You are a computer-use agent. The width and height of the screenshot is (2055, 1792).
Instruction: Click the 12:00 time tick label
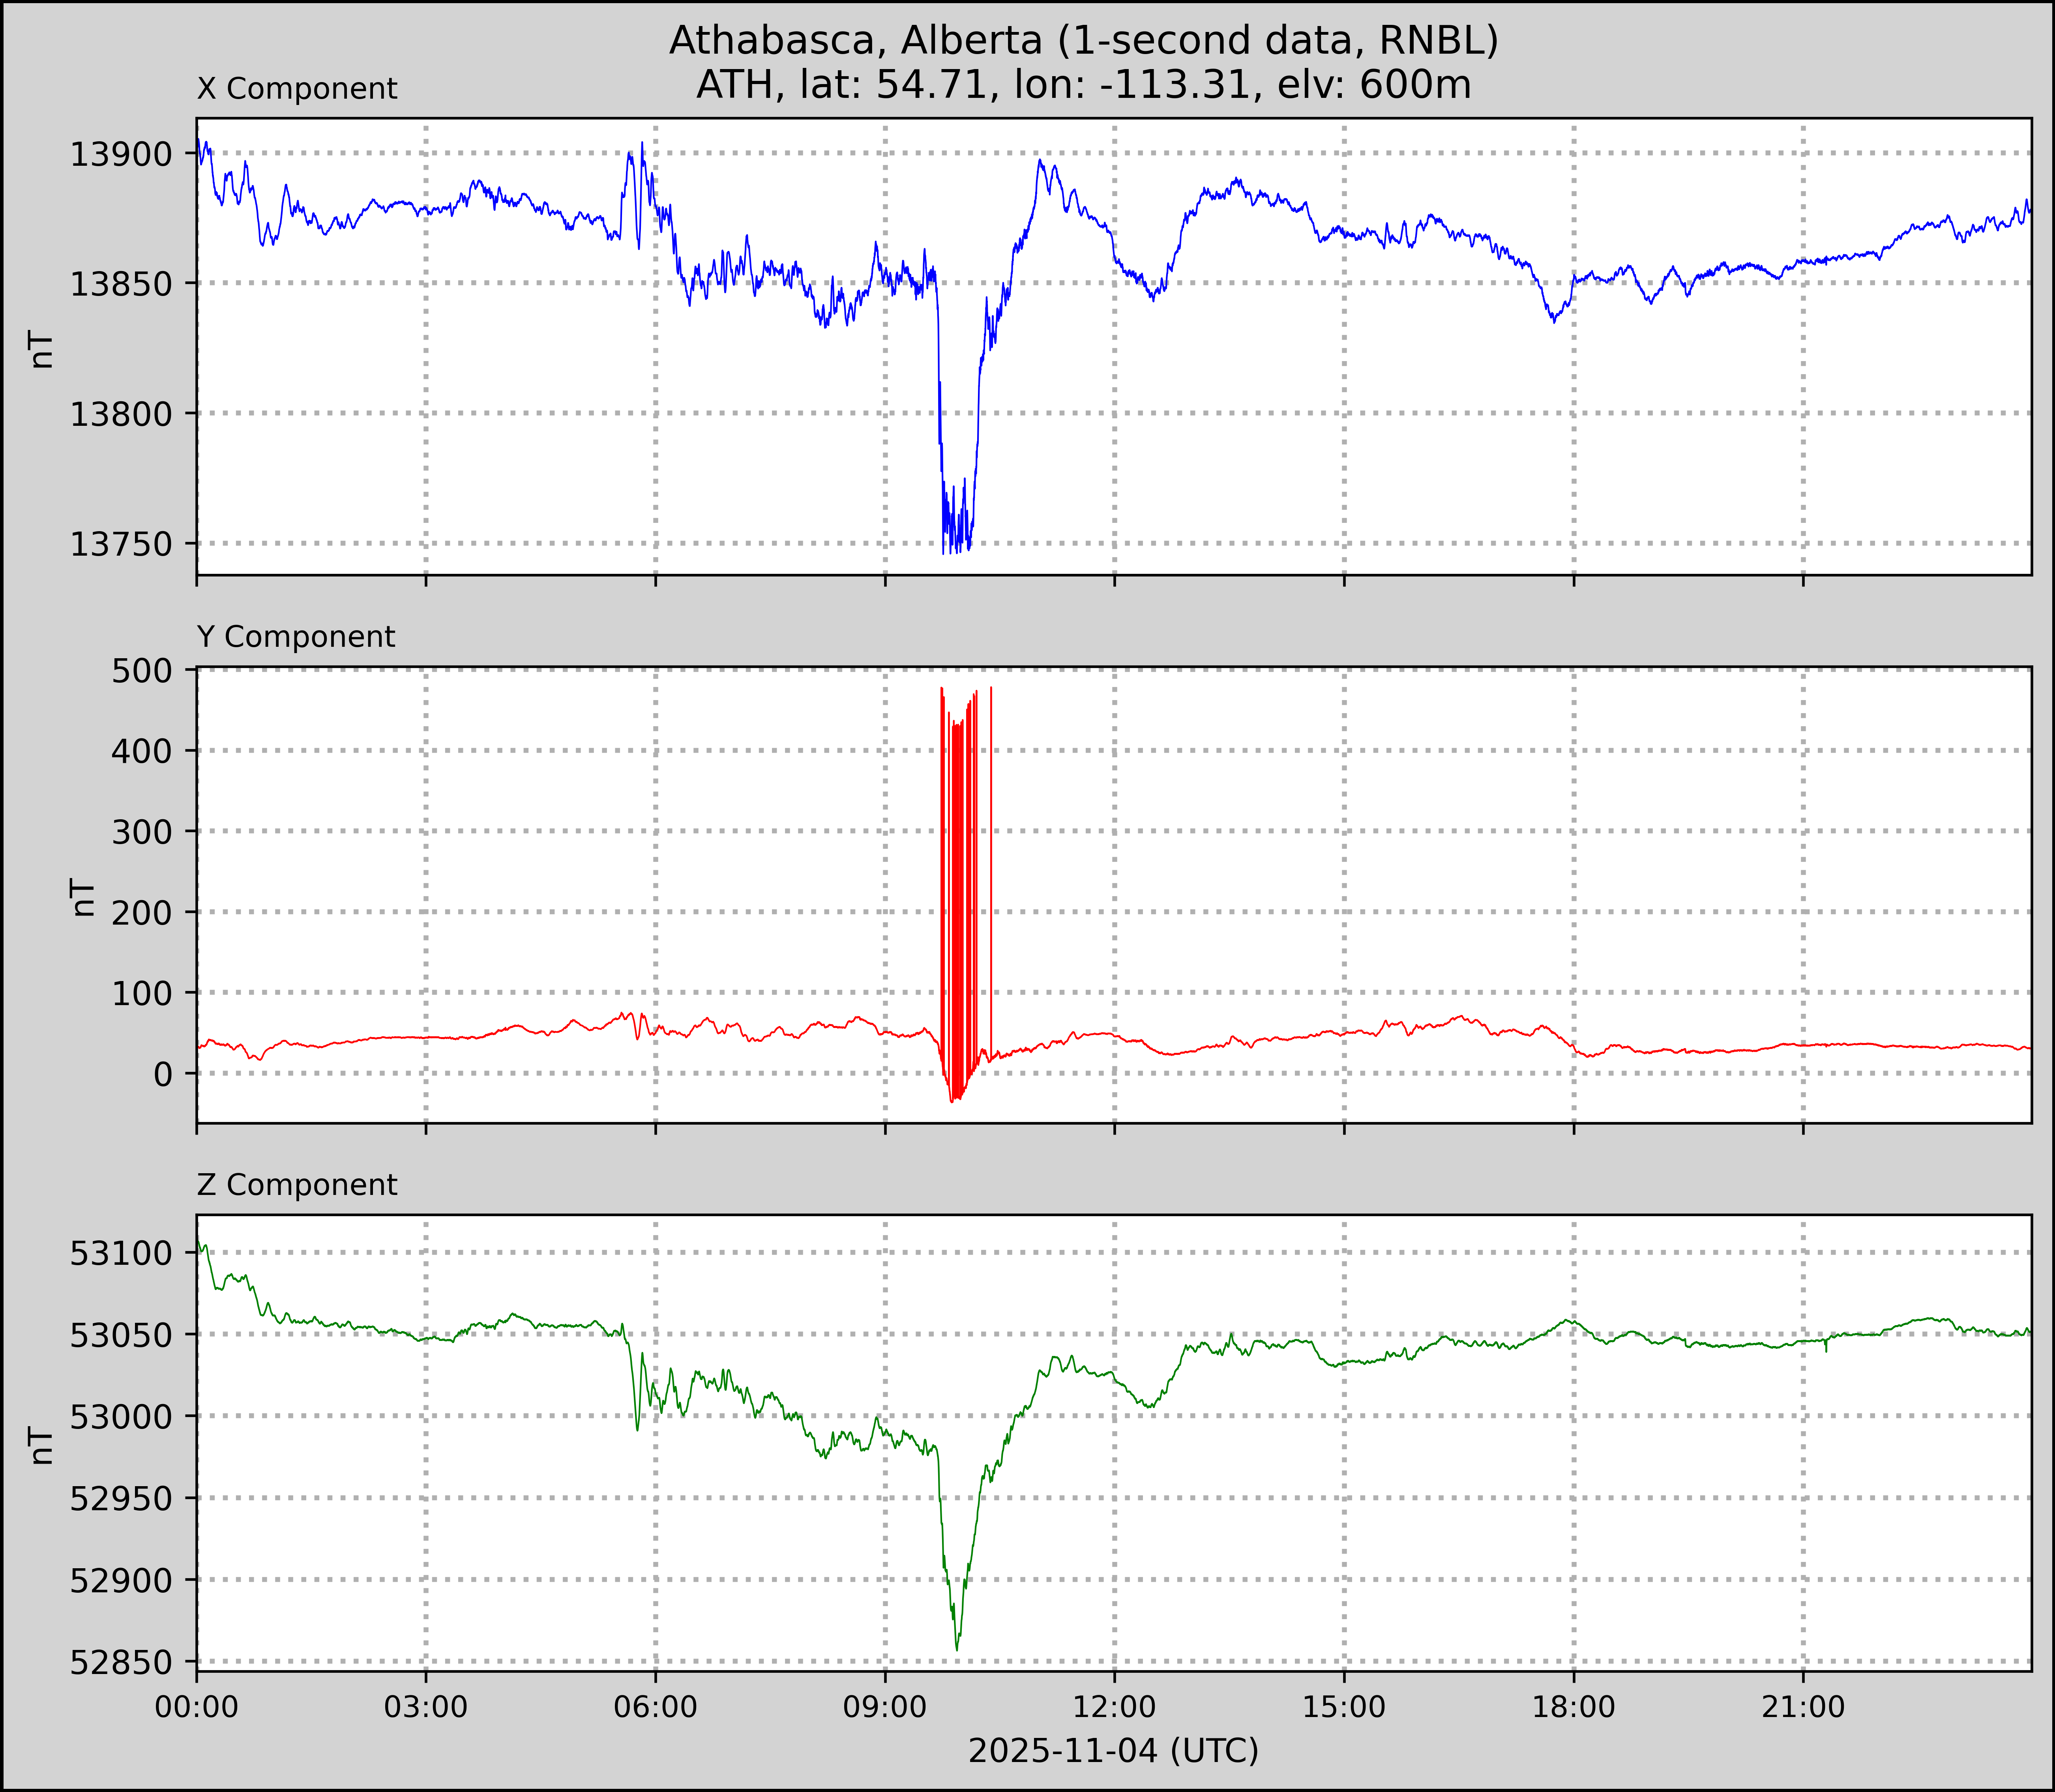(x=1114, y=1707)
